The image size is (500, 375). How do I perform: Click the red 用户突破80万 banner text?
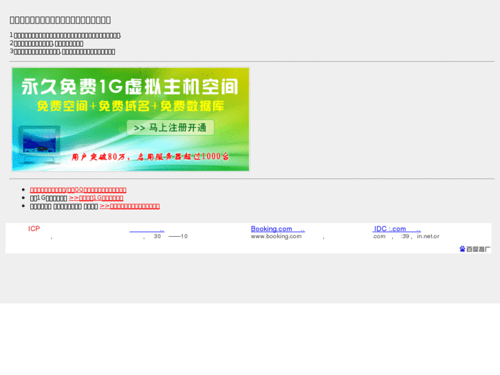point(150,156)
